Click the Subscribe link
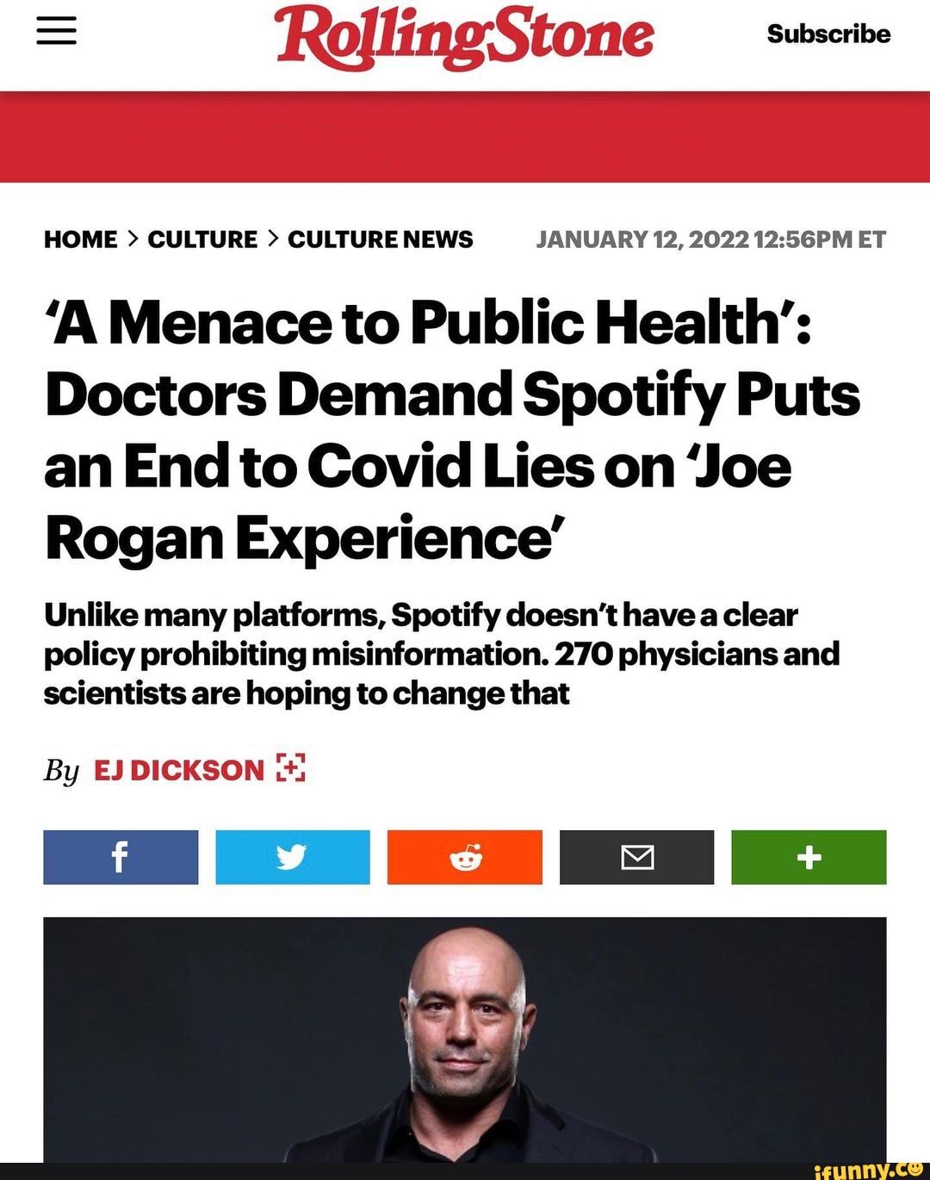The image size is (930, 1180). (828, 34)
